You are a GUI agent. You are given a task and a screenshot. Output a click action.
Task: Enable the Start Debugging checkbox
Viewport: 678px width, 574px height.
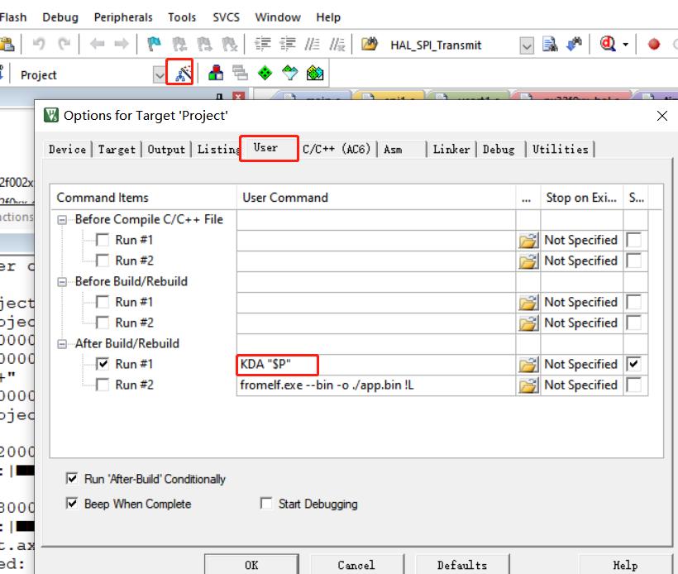266,504
